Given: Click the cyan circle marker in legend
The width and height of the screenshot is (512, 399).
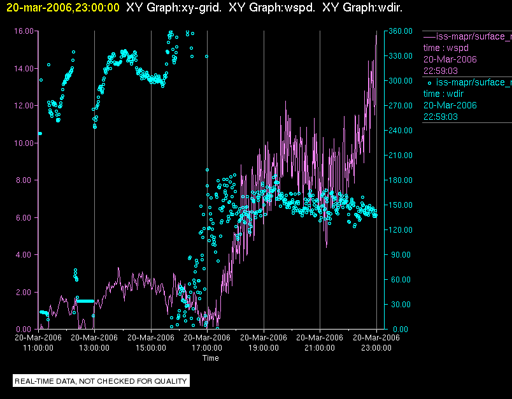Looking at the screenshot, I should pos(429,83).
